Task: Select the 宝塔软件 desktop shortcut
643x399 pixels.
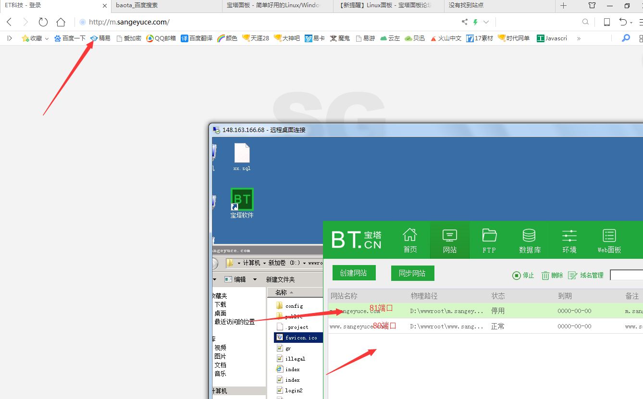Action: tap(242, 204)
